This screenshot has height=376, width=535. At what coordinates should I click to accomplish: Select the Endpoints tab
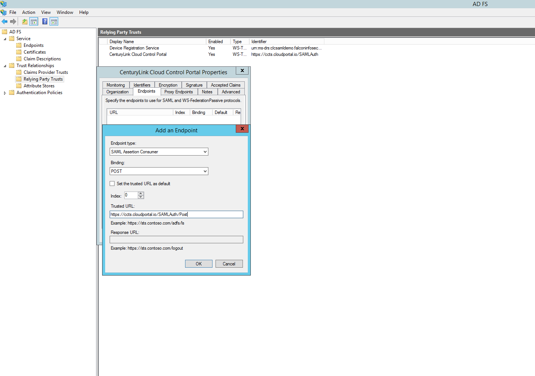[x=146, y=91]
